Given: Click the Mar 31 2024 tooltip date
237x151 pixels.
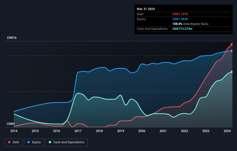Looking at the screenshot, I should 146,9.
